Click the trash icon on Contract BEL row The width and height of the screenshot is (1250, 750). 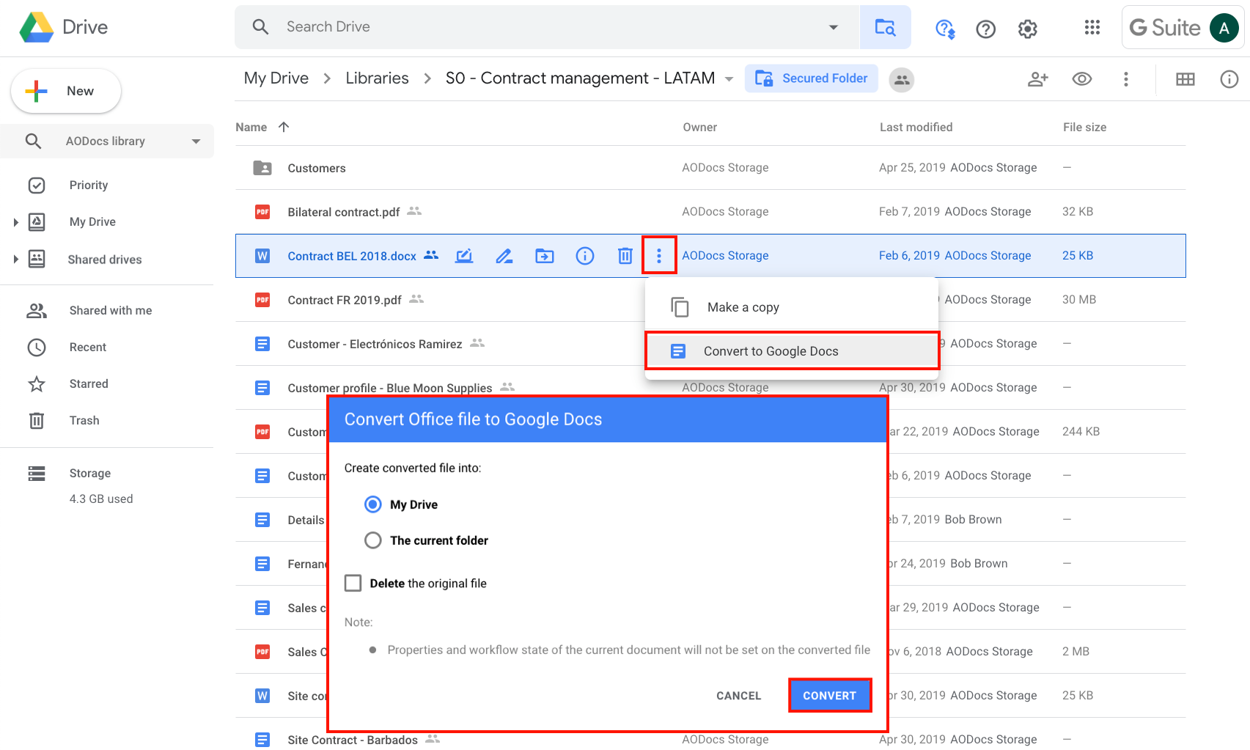pyautogui.click(x=625, y=256)
